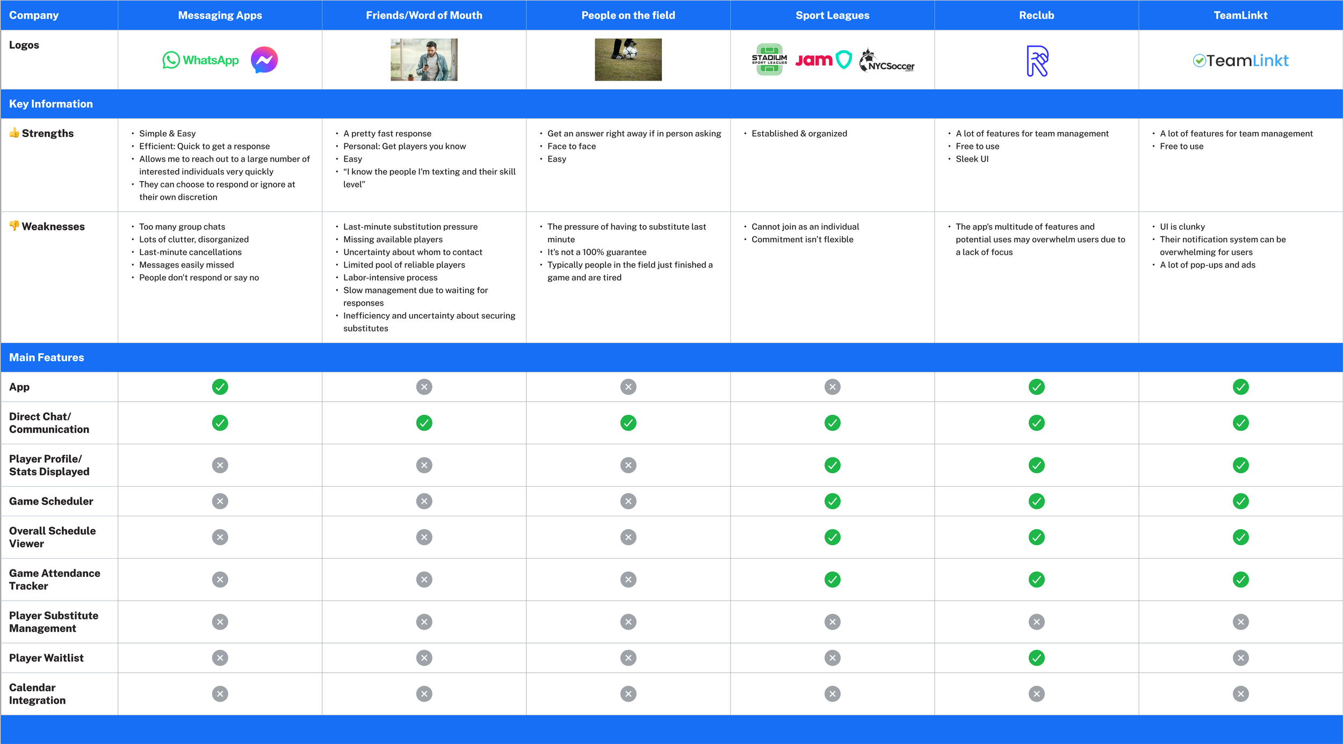Click the Main Features section header
The image size is (1343, 744).
[x=47, y=357]
